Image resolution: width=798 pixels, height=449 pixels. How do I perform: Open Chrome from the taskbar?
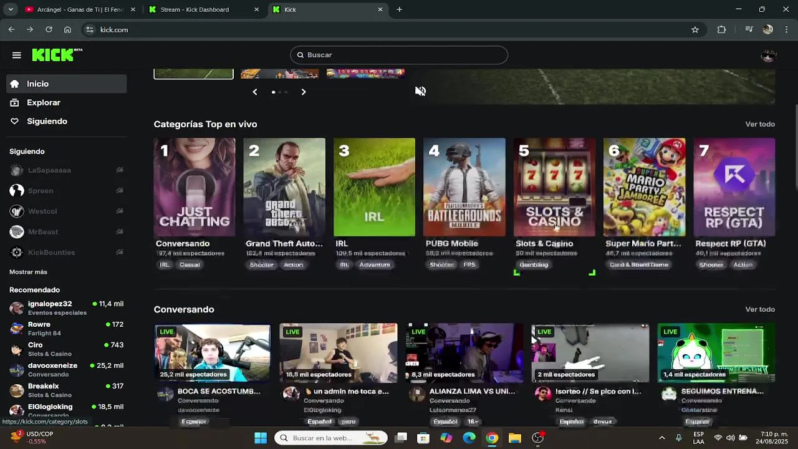(492, 438)
